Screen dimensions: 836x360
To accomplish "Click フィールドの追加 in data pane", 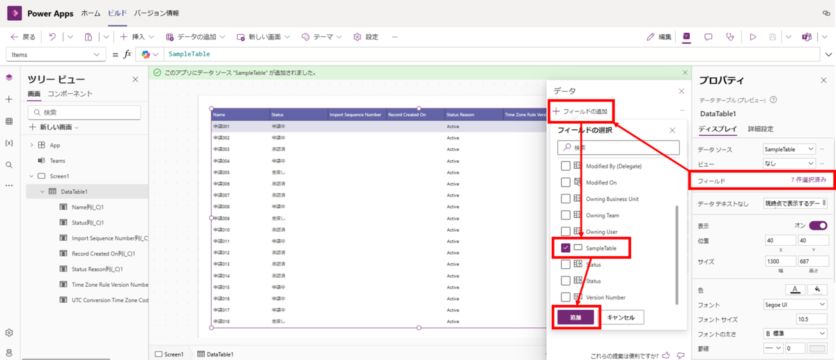I will (580, 111).
